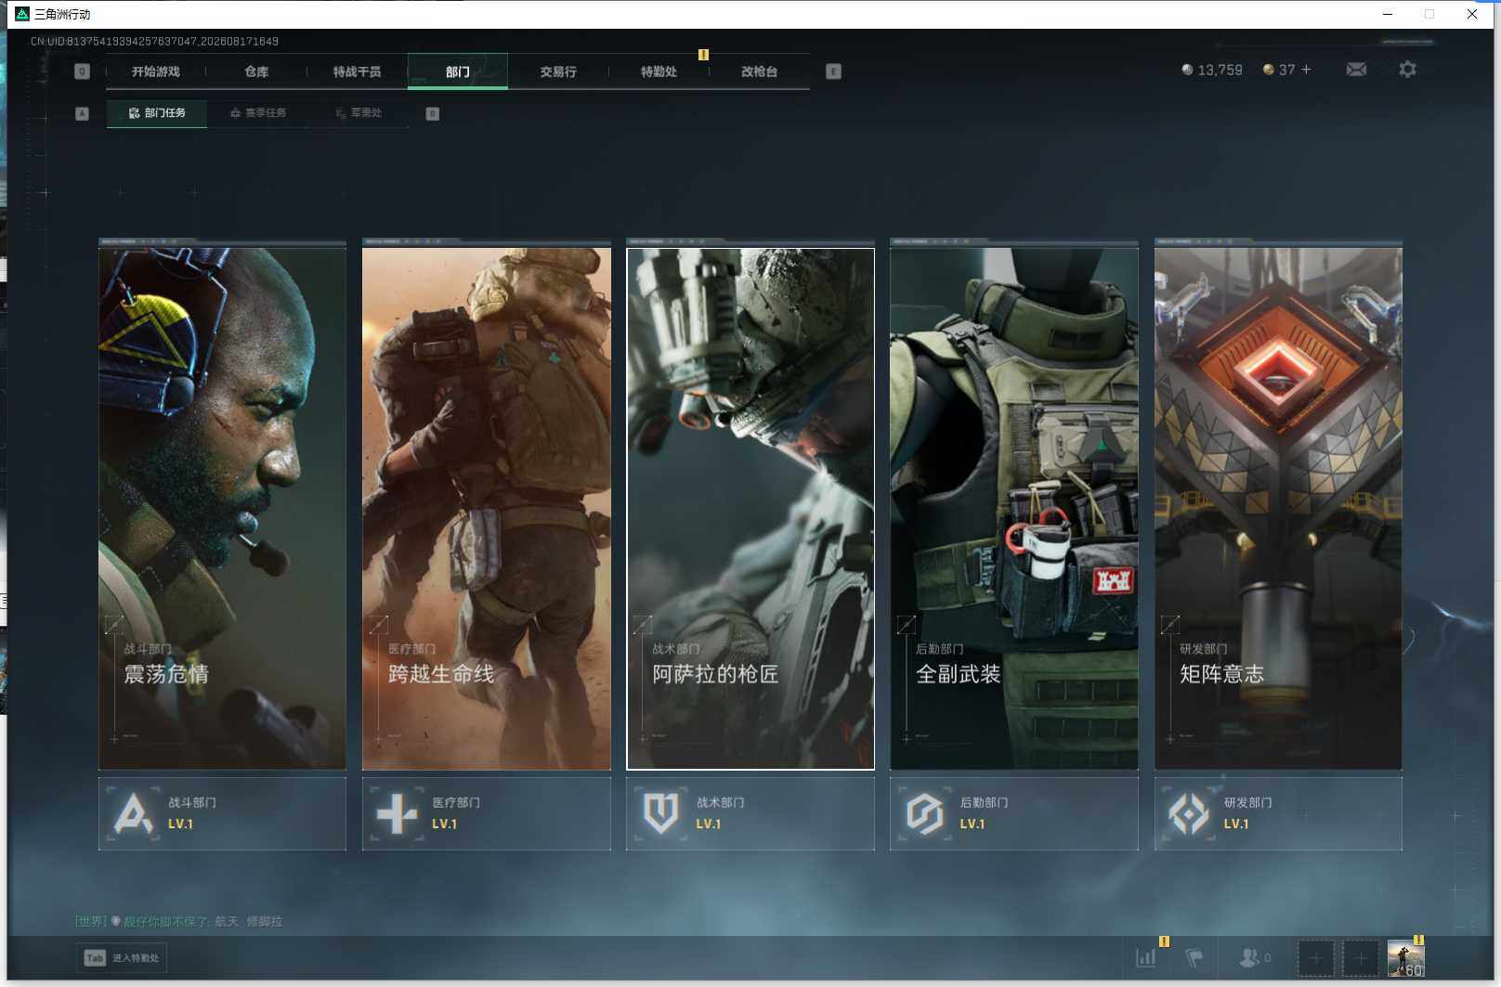Screen dimensions: 1501x987
Task: Open the 特战干员 tab
Action: point(357,71)
